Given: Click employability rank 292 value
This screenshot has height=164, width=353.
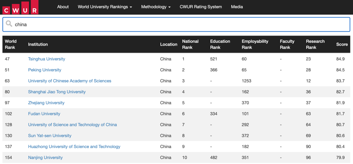Looking at the screenshot, I should tap(245, 125).
